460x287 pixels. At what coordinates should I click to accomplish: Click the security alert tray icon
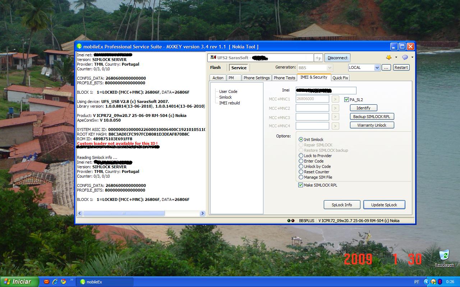433,282
